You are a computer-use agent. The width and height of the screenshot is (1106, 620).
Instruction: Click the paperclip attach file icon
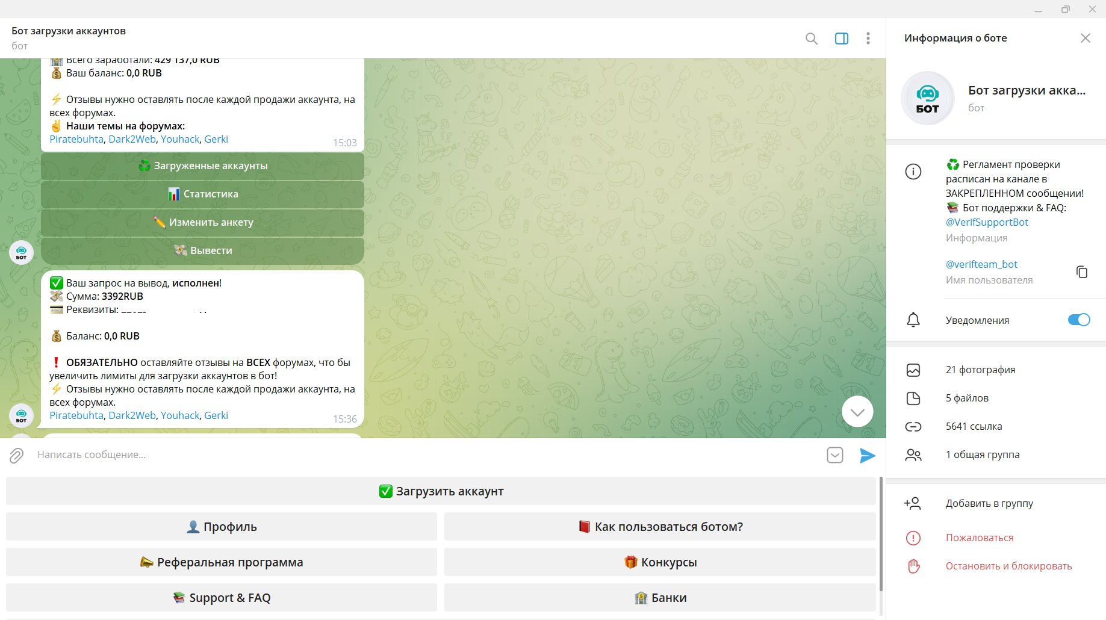(16, 456)
